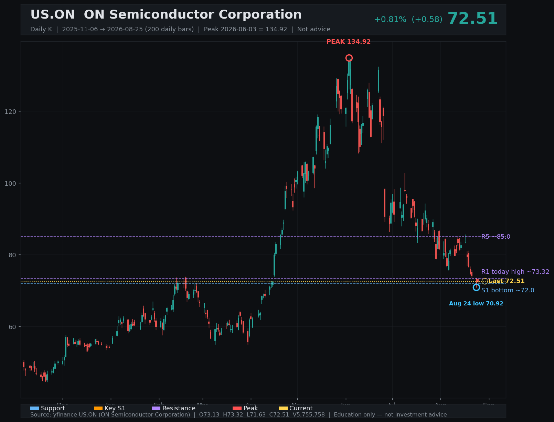Viewport: 554px width, 422px height.
Task: Click the yellow Last price circle marker
Action: pyautogui.click(x=485, y=281)
